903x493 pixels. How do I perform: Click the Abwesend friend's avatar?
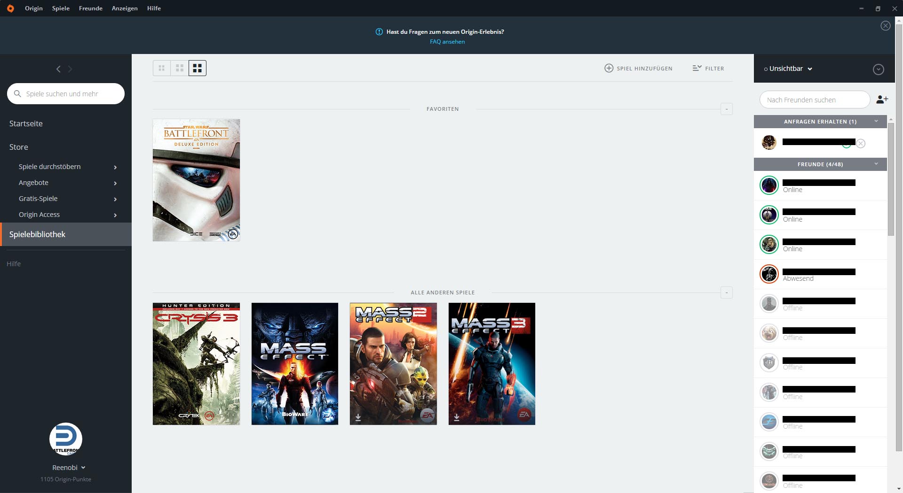click(x=769, y=274)
